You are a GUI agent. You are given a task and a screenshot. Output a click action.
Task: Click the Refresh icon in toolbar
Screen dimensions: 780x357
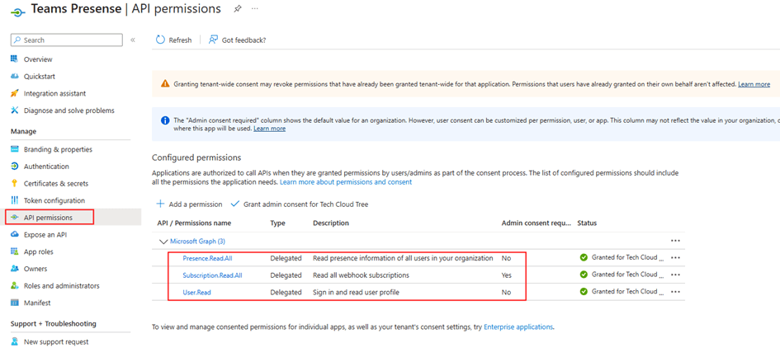[x=160, y=40]
